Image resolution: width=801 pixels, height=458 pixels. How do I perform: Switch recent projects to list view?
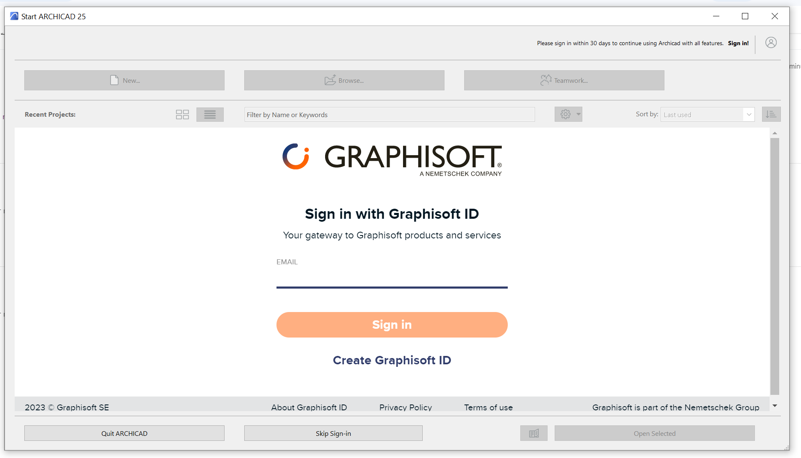(x=210, y=115)
